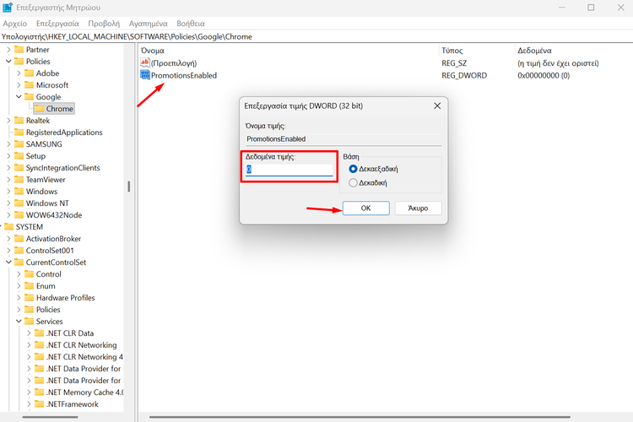
Task: Open the Βοήθεια menu
Action: (191, 24)
